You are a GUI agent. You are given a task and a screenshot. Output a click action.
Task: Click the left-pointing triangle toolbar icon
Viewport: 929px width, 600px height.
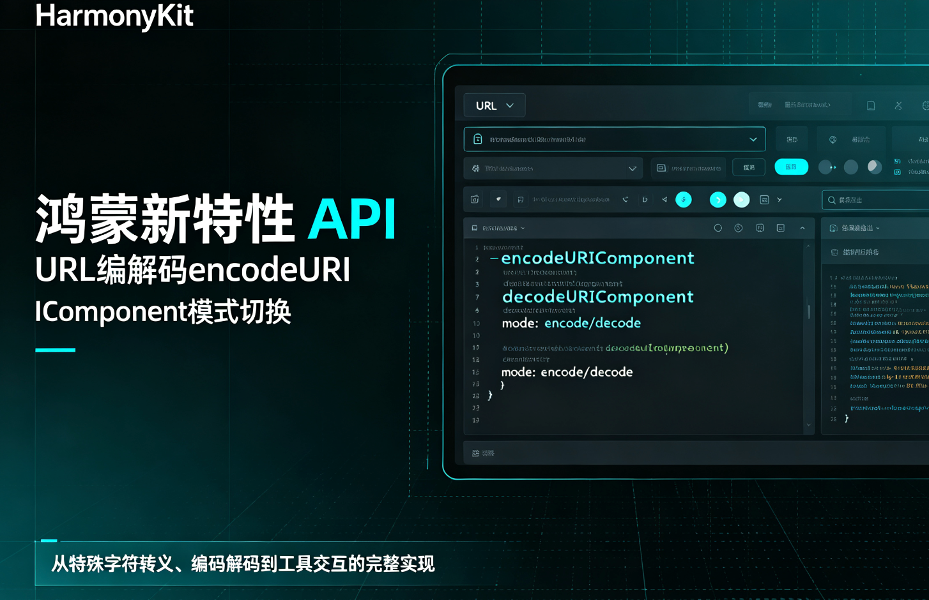[664, 200]
